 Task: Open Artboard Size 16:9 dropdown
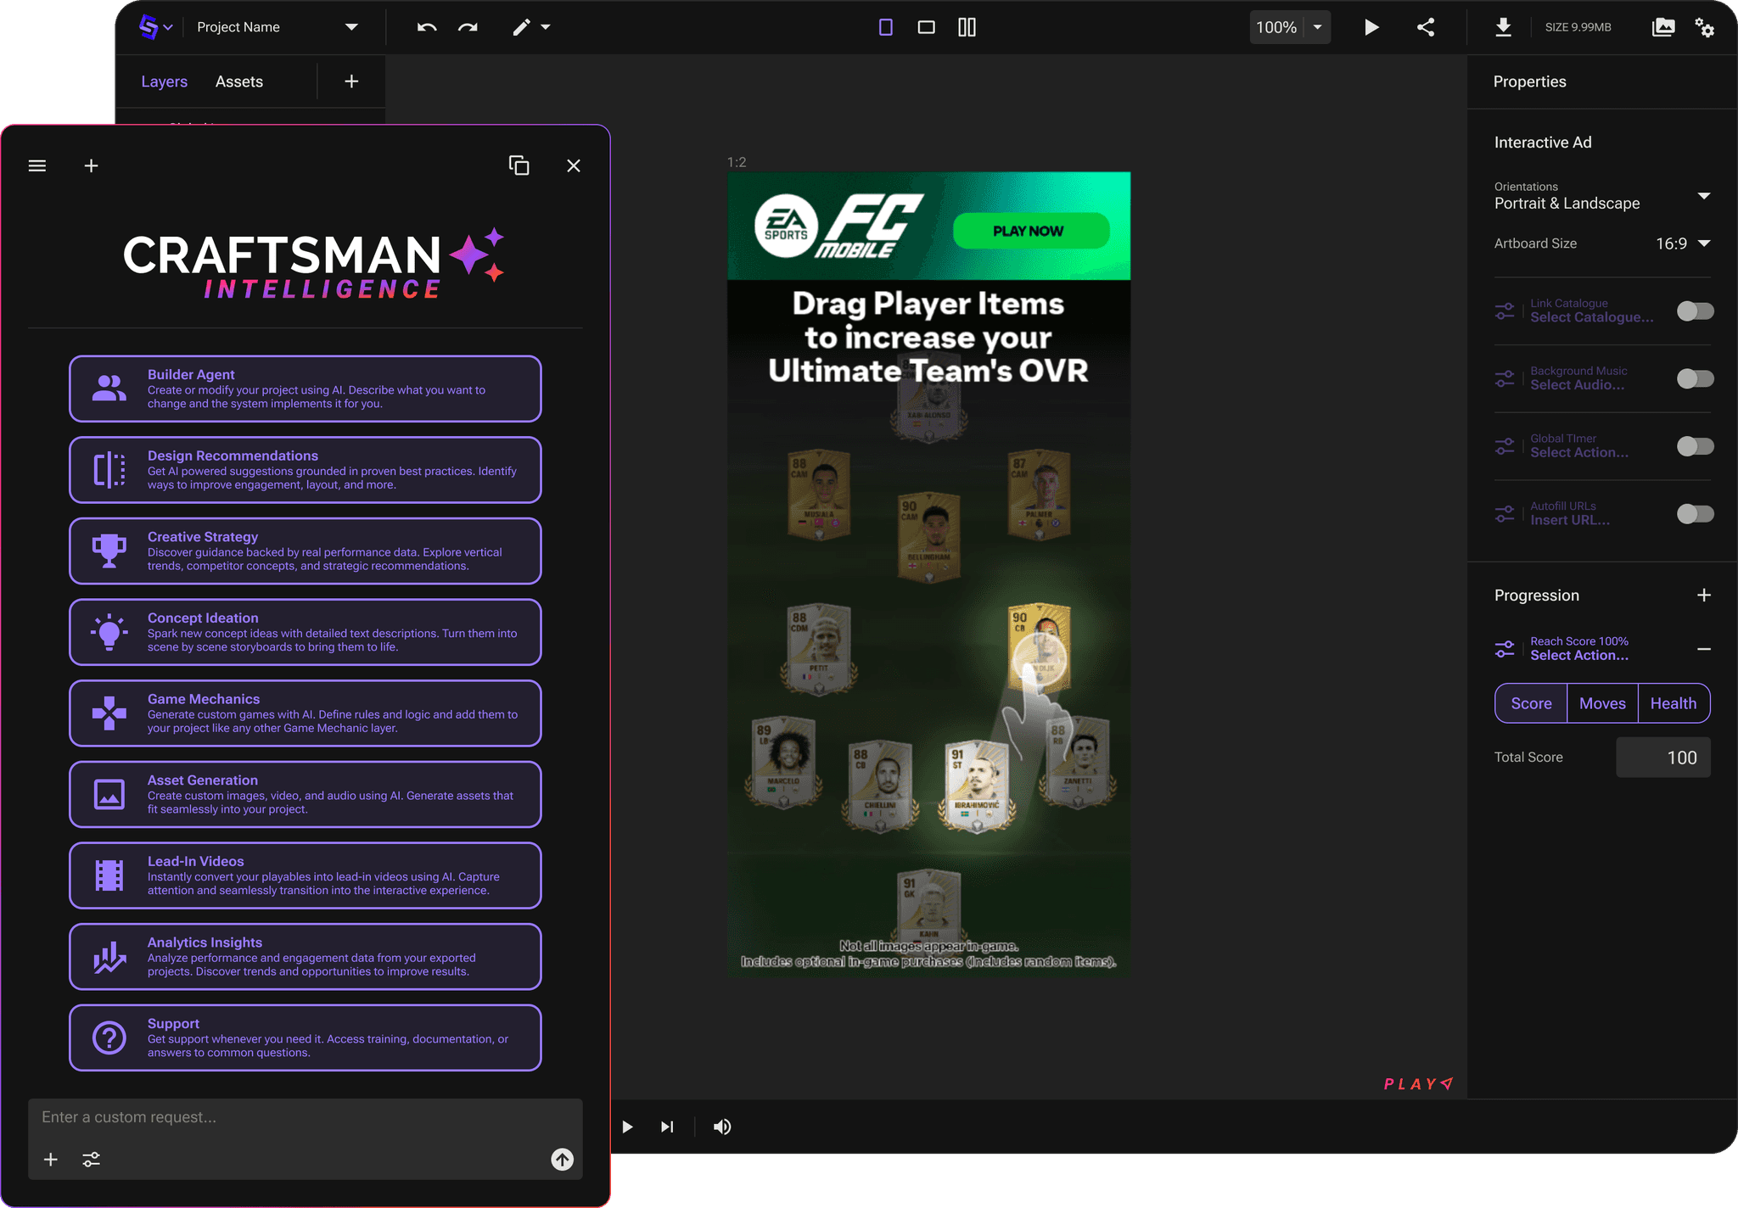point(1703,243)
